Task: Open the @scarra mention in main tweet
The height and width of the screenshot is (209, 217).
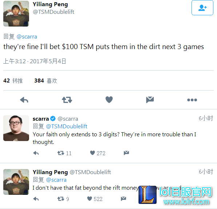Action: [27, 37]
